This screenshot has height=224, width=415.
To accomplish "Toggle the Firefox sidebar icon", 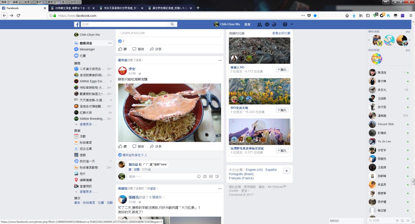I will (368, 16).
